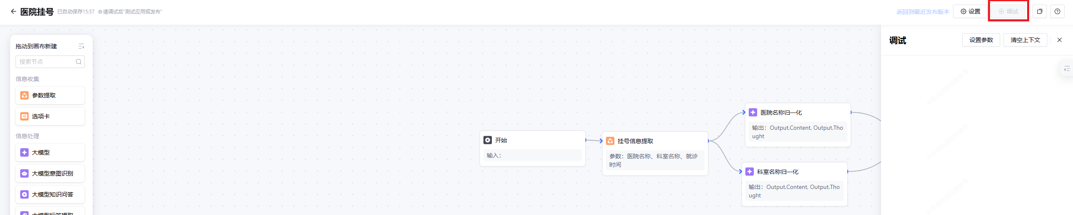Select the 开始 node on canvas

pyautogui.click(x=532, y=140)
